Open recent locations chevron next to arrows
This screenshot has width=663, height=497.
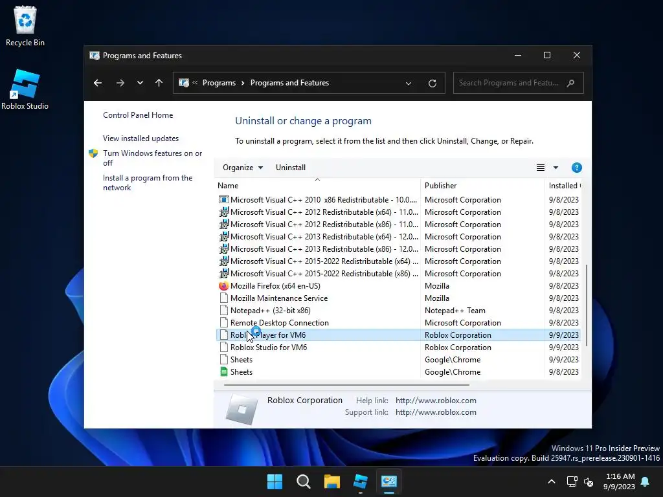tap(140, 83)
